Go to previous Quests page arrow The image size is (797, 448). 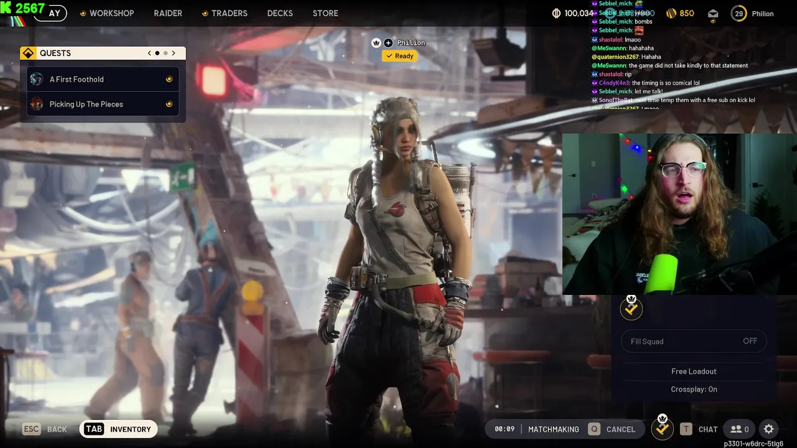pos(149,53)
